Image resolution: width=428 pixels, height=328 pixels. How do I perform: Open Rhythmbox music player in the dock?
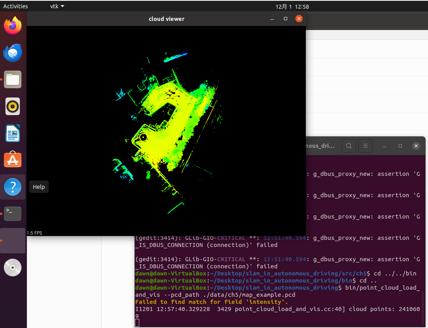pyautogui.click(x=13, y=106)
